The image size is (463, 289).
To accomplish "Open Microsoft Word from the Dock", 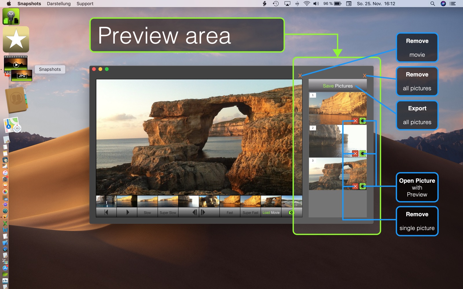I will (x=5, y=230).
